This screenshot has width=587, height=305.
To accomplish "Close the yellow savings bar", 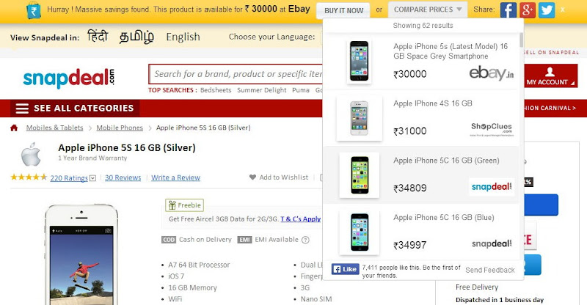I will point(564,10).
